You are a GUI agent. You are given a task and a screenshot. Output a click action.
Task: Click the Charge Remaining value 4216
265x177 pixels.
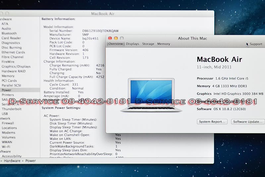100,65
